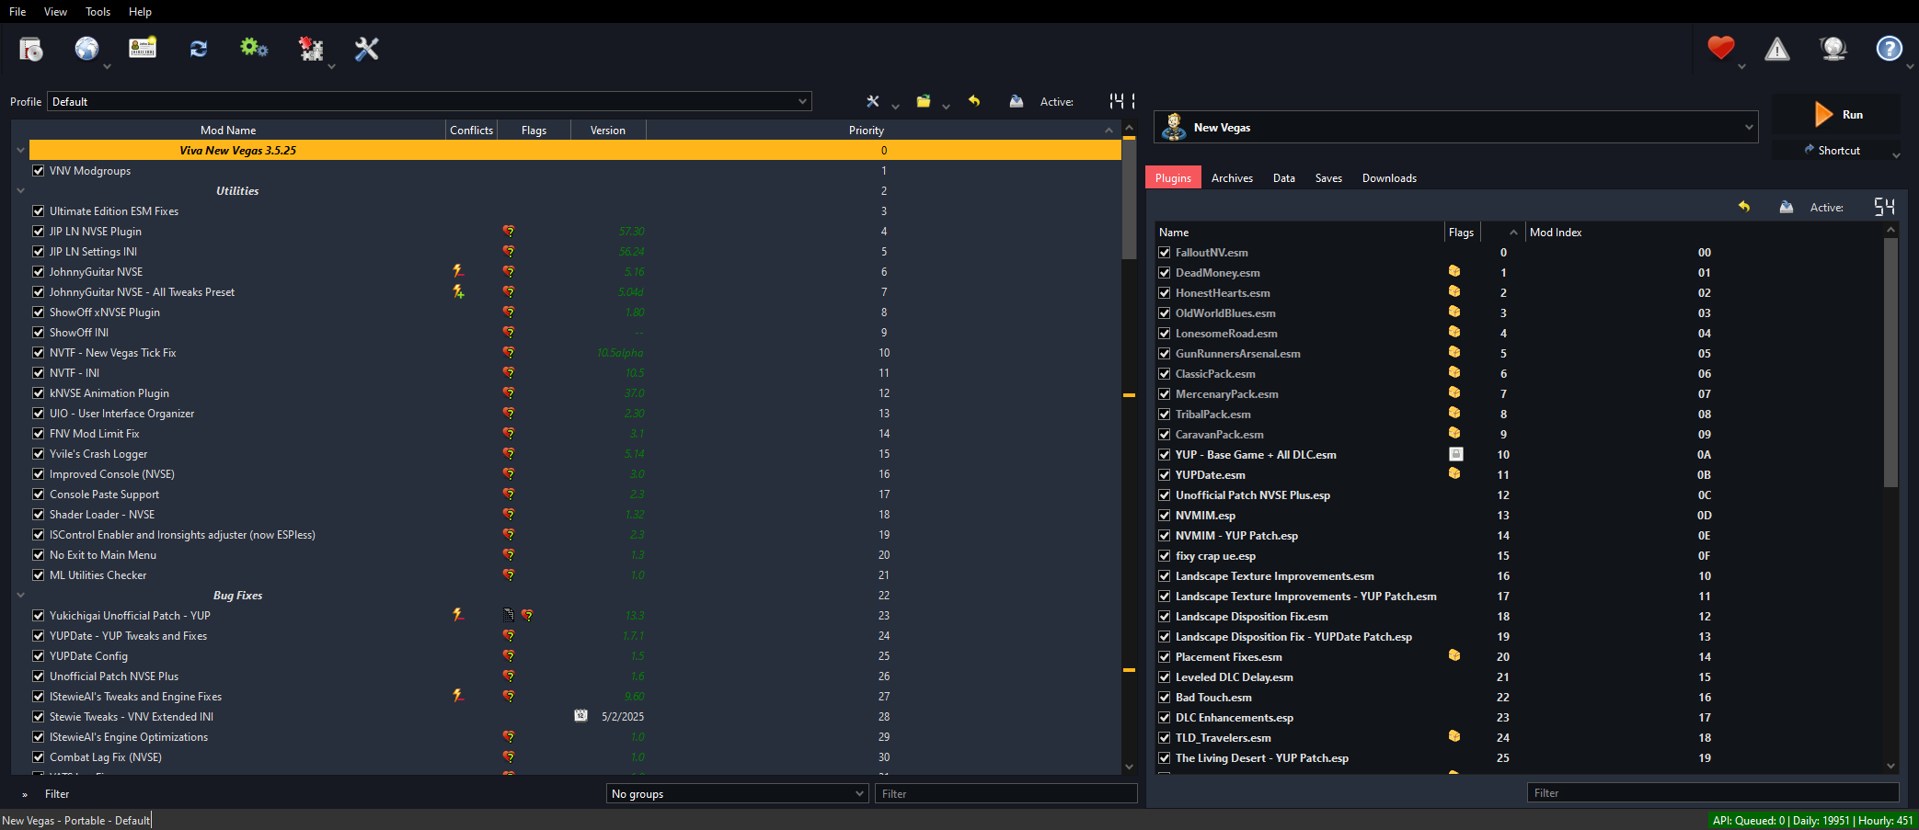Disable the ShowOff xNVSE Plugin mod

point(39,313)
